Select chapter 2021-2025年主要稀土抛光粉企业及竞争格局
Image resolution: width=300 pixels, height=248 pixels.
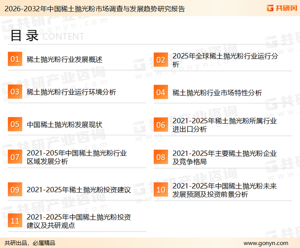tap(225, 157)
